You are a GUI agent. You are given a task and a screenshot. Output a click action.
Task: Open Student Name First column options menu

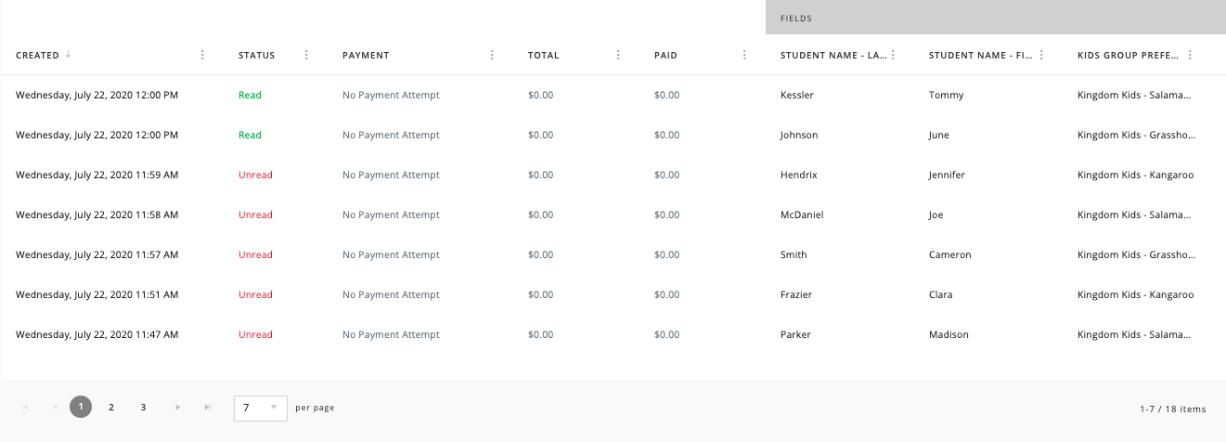(x=1041, y=56)
